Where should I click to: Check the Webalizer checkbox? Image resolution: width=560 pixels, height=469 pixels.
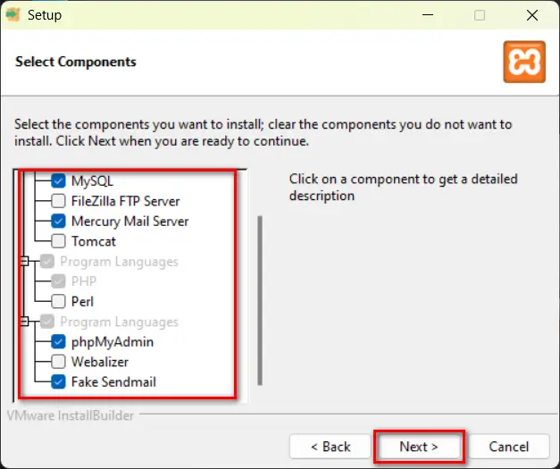click(58, 362)
